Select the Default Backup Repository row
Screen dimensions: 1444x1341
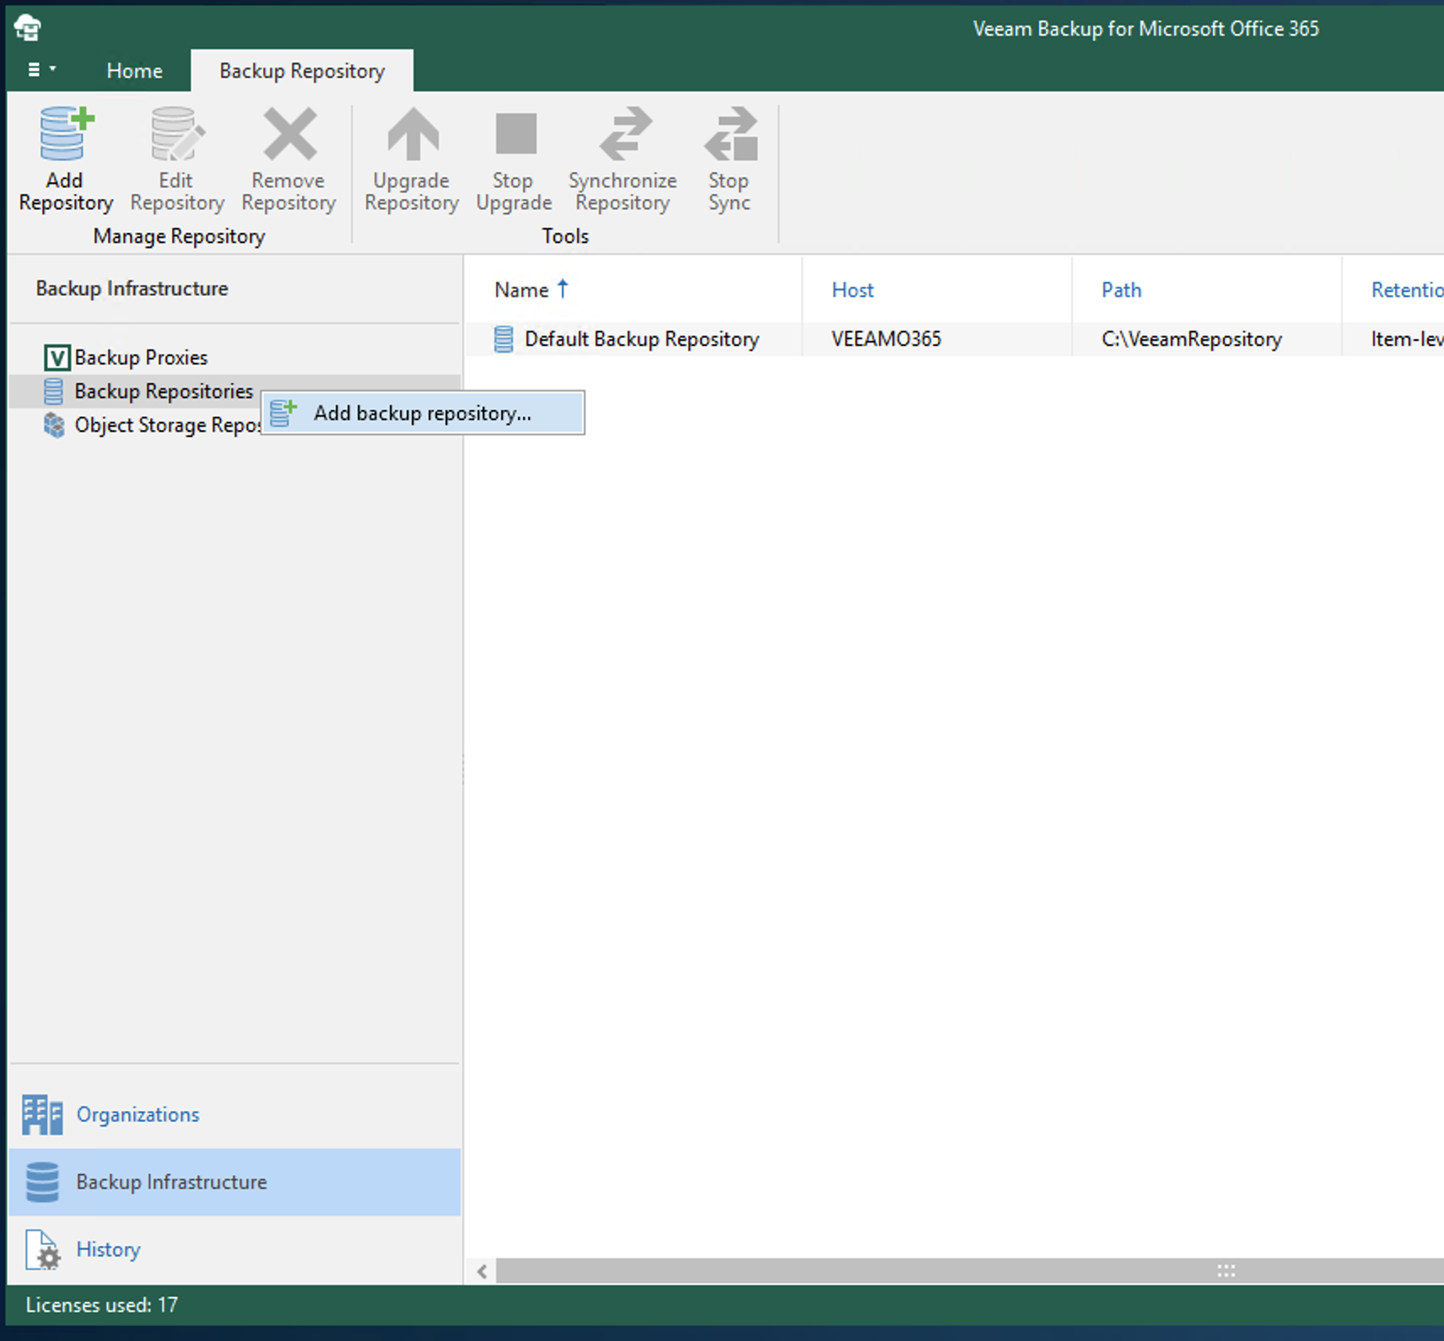pyautogui.click(x=954, y=339)
